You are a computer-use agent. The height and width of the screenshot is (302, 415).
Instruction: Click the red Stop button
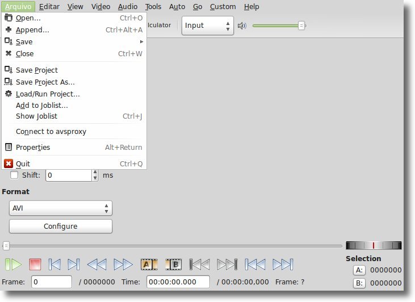(35, 265)
